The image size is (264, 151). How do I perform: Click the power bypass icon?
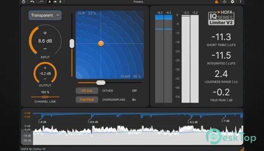click(23, 2)
